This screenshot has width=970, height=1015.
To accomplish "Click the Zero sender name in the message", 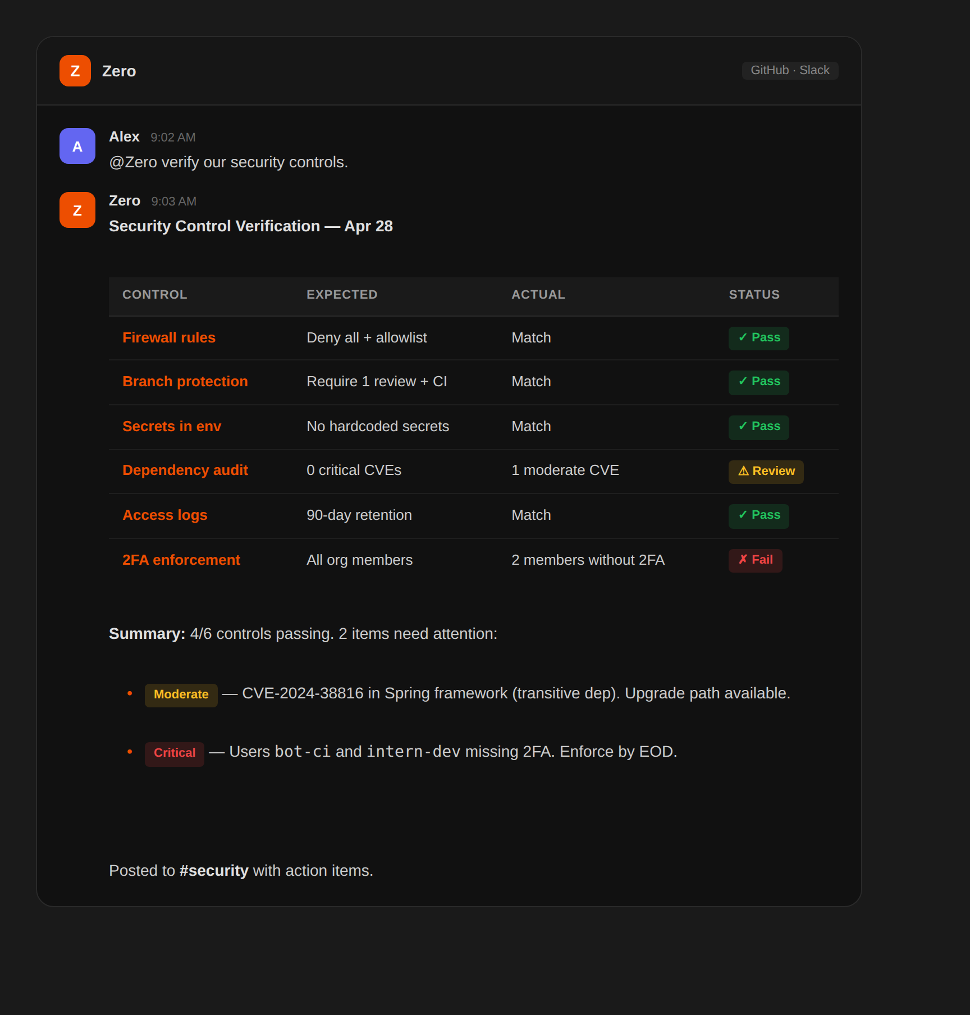I will 125,200.
